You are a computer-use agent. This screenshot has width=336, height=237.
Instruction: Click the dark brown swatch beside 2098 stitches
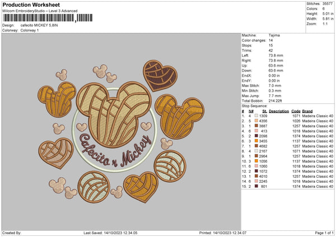pos(256,136)
